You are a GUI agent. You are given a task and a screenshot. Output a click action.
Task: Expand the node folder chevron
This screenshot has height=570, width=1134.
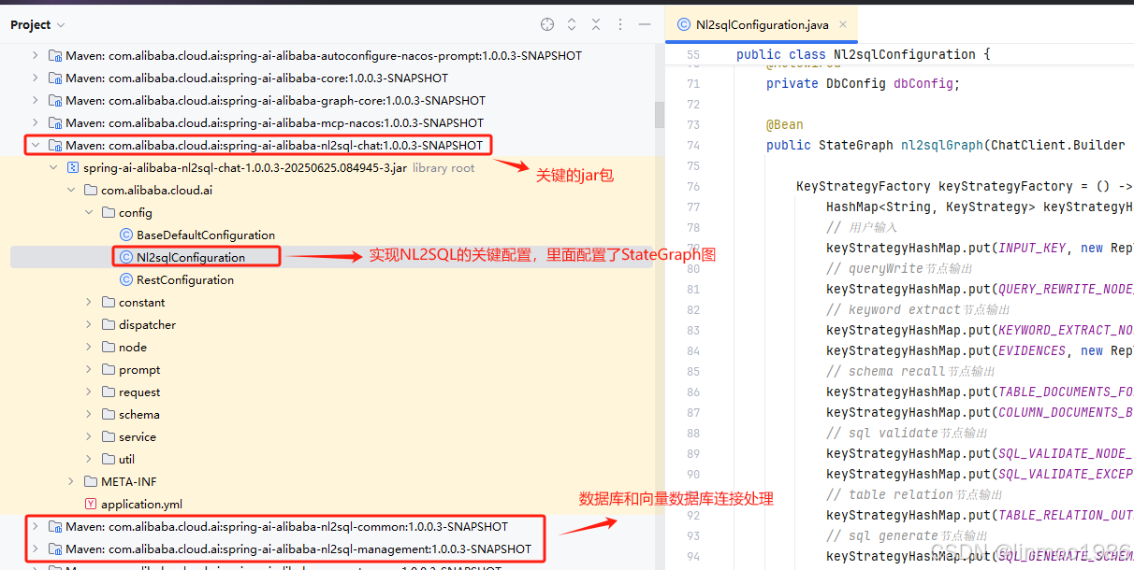[89, 347]
